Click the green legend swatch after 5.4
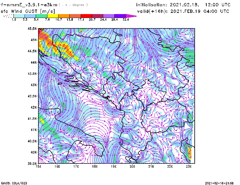240x185 pixels. click(42, 16)
